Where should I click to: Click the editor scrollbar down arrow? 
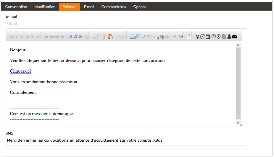click(x=238, y=122)
